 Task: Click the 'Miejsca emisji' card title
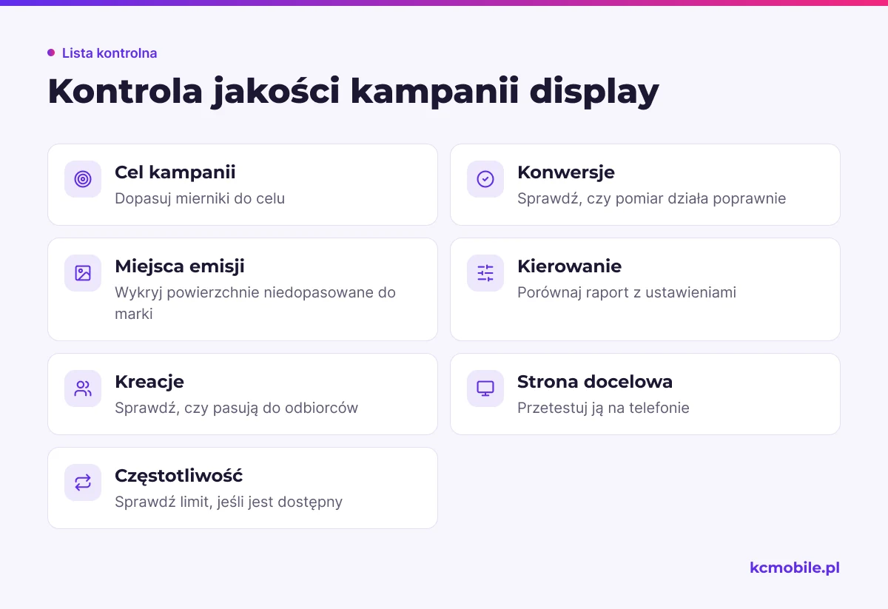pyautogui.click(x=180, y=266)
